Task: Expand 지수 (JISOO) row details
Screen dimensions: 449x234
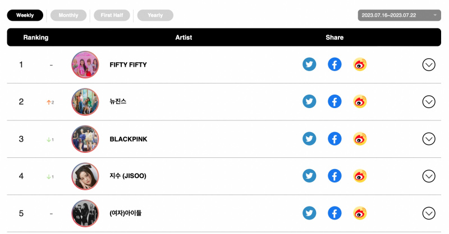Action: 429,176
